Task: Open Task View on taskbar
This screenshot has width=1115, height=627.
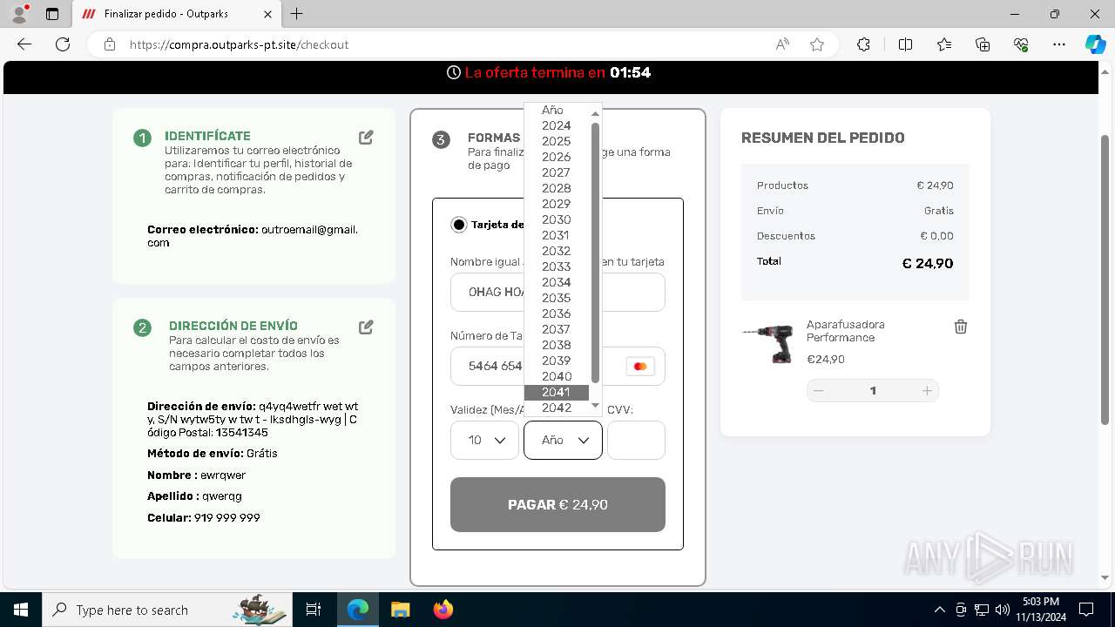Action: [314, 610]
